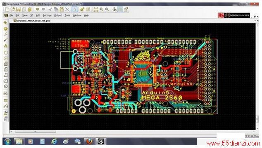
Task: Open the Settings menu
Action: 47,16
